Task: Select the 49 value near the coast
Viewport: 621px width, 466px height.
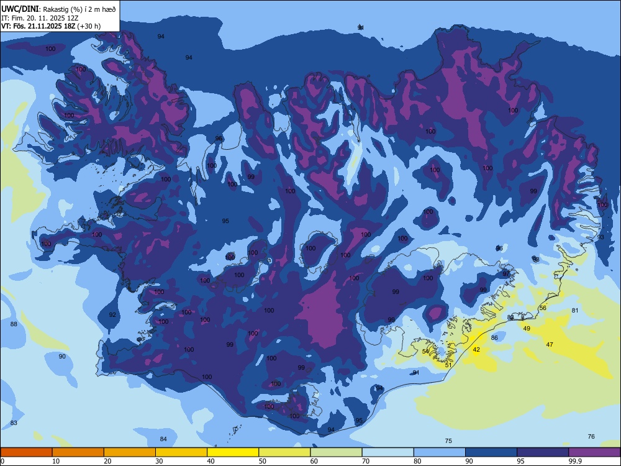Action: click(527, 329)
